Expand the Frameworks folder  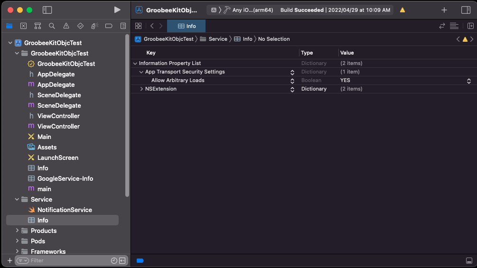[17, 251]
